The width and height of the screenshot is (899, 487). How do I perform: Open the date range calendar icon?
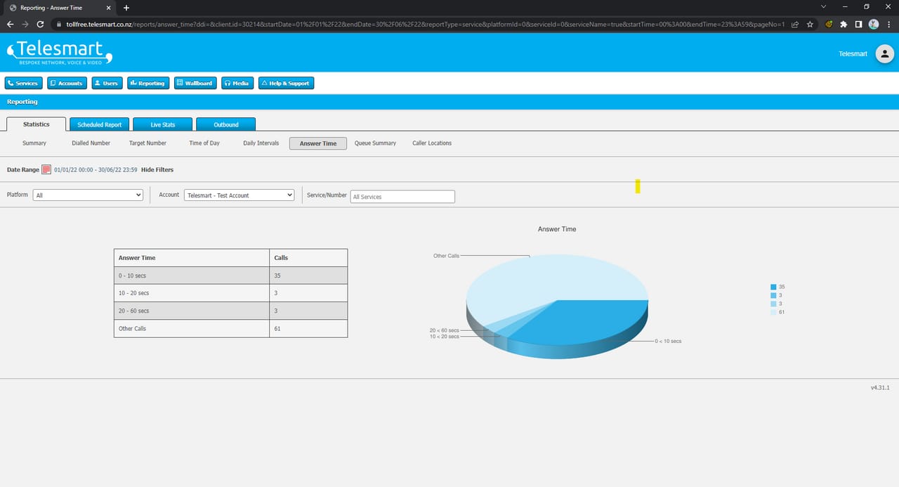point(46,169)
